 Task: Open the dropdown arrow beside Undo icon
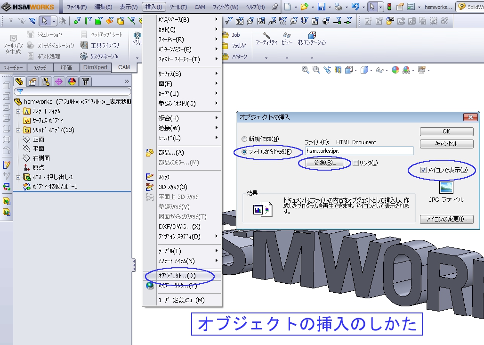point(363,7)
